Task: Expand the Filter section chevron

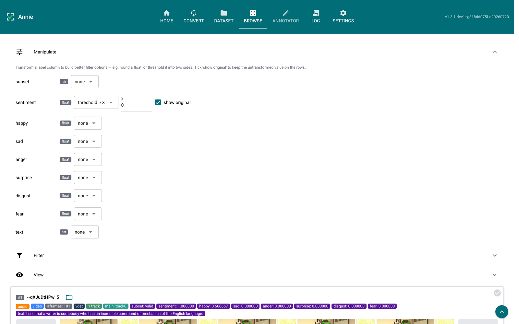Action: [x=495, y=255]
